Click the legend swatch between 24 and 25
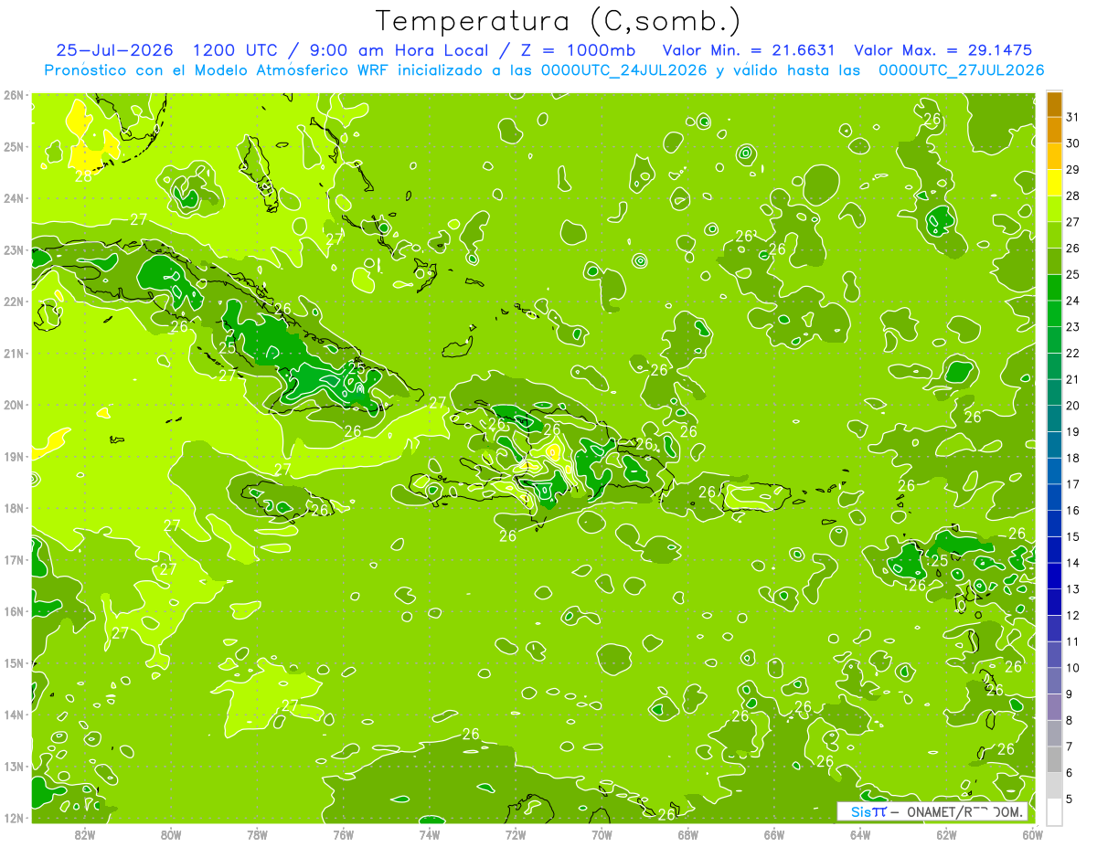Image resolution: width=1097 pixels, height=847 pixels. (x=1055, y=288)
